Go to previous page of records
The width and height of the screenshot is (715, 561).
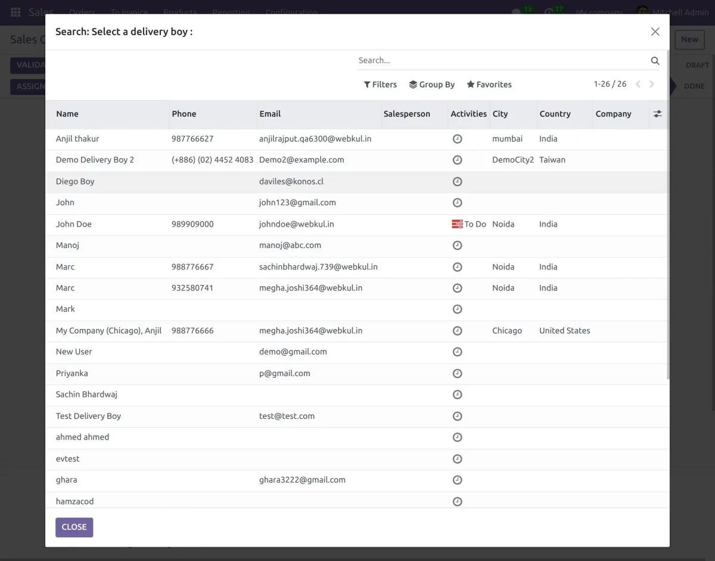638,84
